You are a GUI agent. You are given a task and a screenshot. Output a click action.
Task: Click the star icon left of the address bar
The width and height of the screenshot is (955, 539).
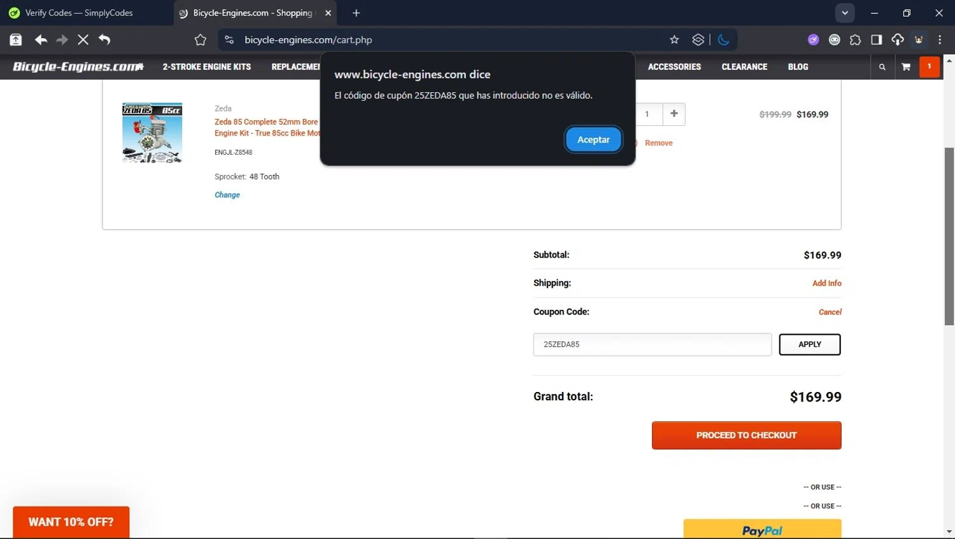tap(201, 39)
